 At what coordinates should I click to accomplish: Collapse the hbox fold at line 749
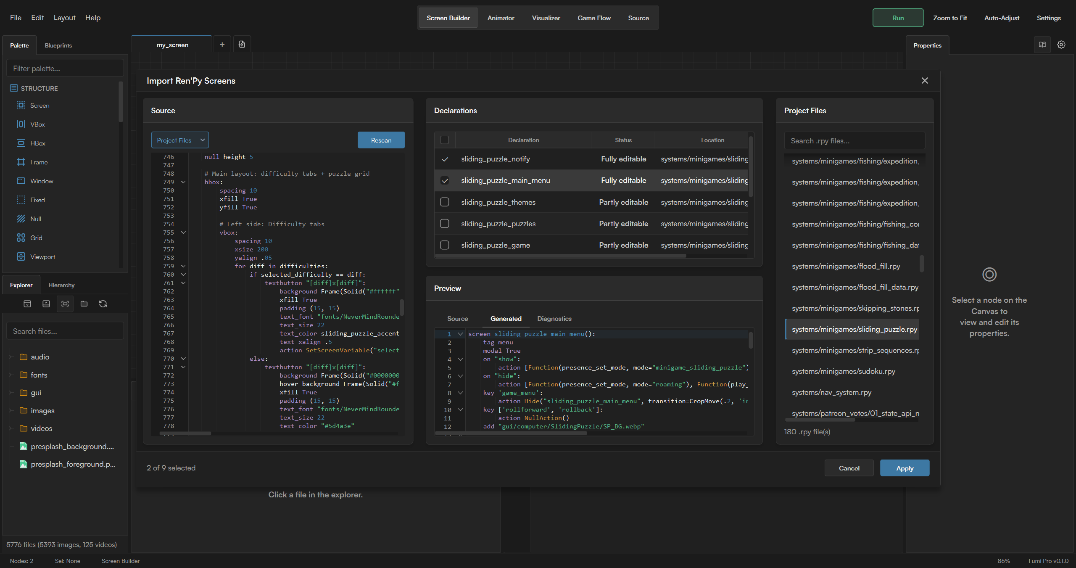tap(183, 182)
